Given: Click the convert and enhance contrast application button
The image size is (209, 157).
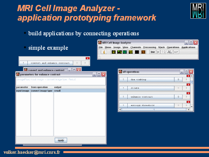Looking at the screenshot, I should pyautogui.click(x=50, y=63).
